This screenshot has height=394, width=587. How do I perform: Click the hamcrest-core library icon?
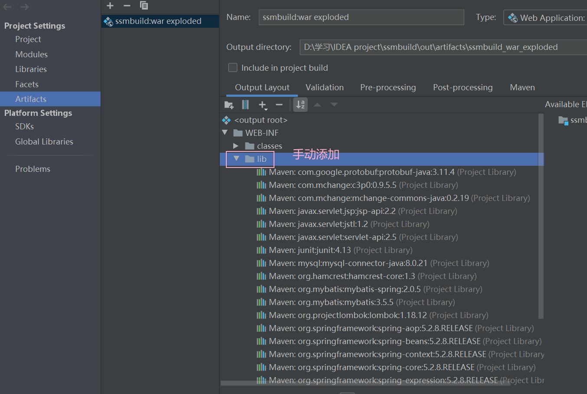(x=261, y=276)
